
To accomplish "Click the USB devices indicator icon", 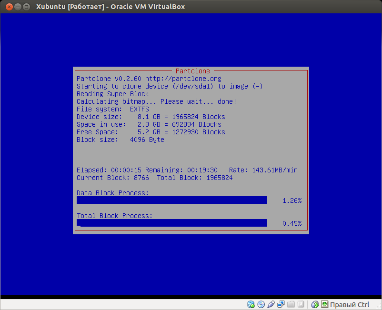I will point(271,304).
